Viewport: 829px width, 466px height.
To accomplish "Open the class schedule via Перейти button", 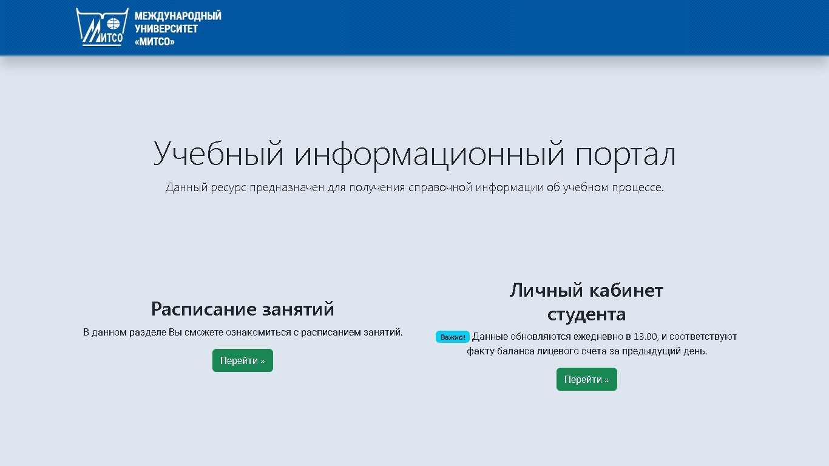I will (x=243, y=360).
